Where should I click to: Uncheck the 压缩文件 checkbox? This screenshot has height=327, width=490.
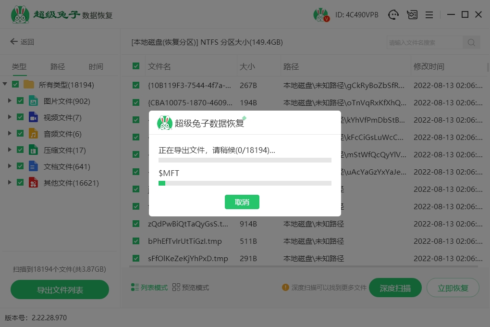(20, 150)
